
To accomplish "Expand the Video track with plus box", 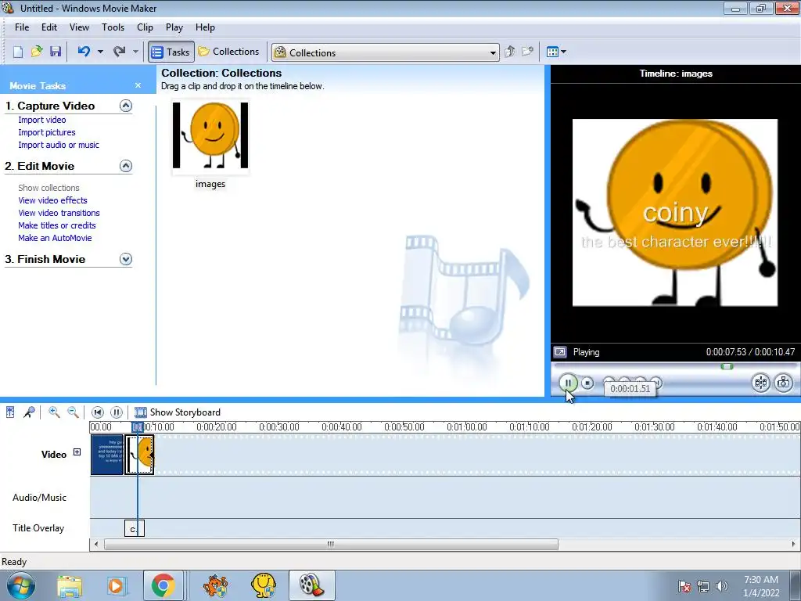I will [x=77, y=452].
